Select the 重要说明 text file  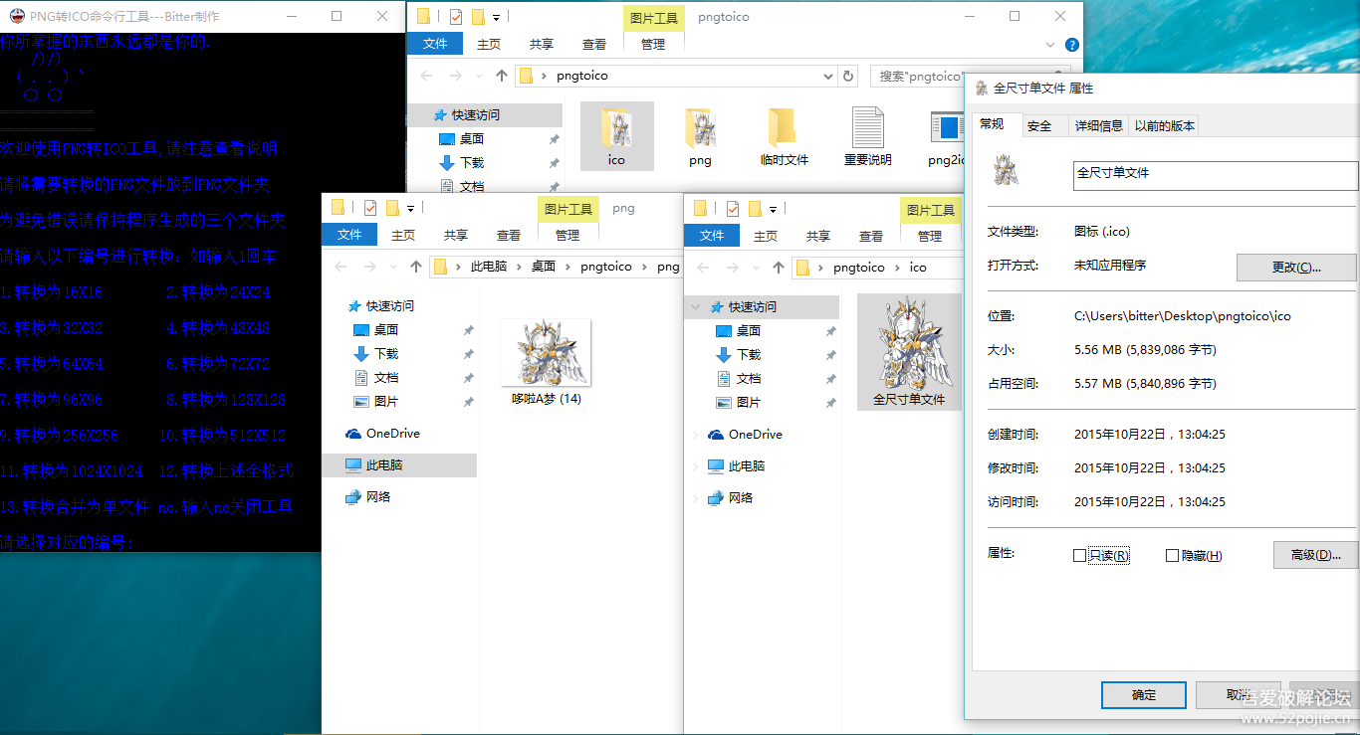(x=867, y=135)
